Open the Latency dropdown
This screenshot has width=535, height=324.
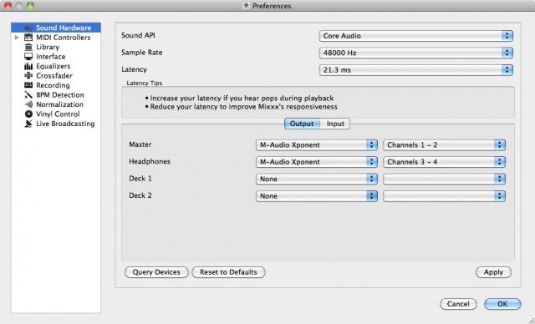point(416,70)
